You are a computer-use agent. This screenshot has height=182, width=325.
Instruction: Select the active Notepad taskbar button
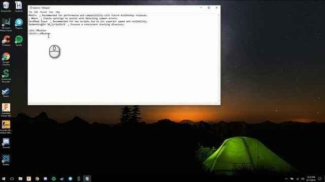87,178
